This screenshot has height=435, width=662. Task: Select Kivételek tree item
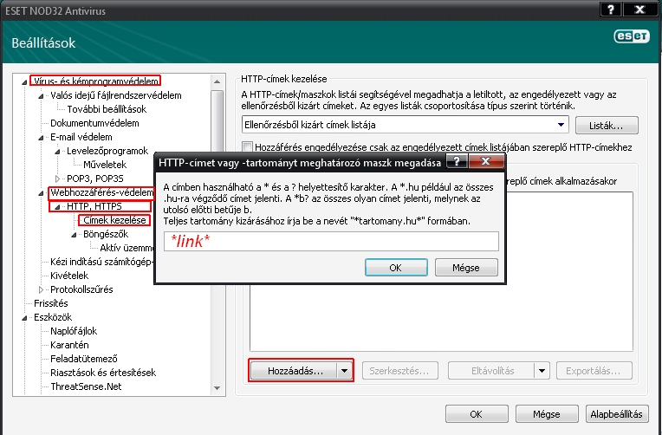pos(69,276)
